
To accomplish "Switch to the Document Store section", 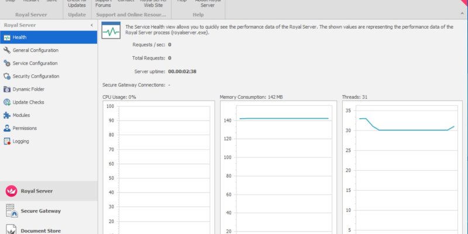I will 40,229.
